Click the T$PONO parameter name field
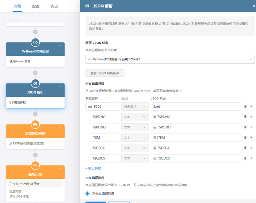The height and width of the screenshot is (203, 256). (104, 127)
